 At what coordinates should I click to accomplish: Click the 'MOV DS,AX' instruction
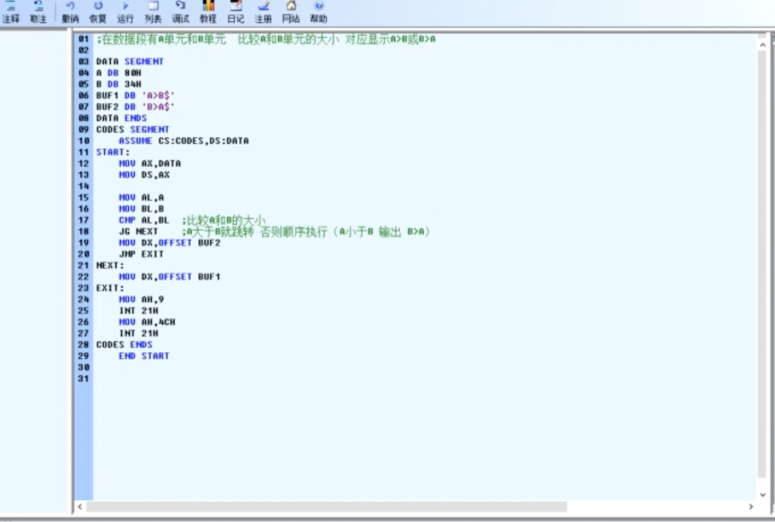coord(144,175)
